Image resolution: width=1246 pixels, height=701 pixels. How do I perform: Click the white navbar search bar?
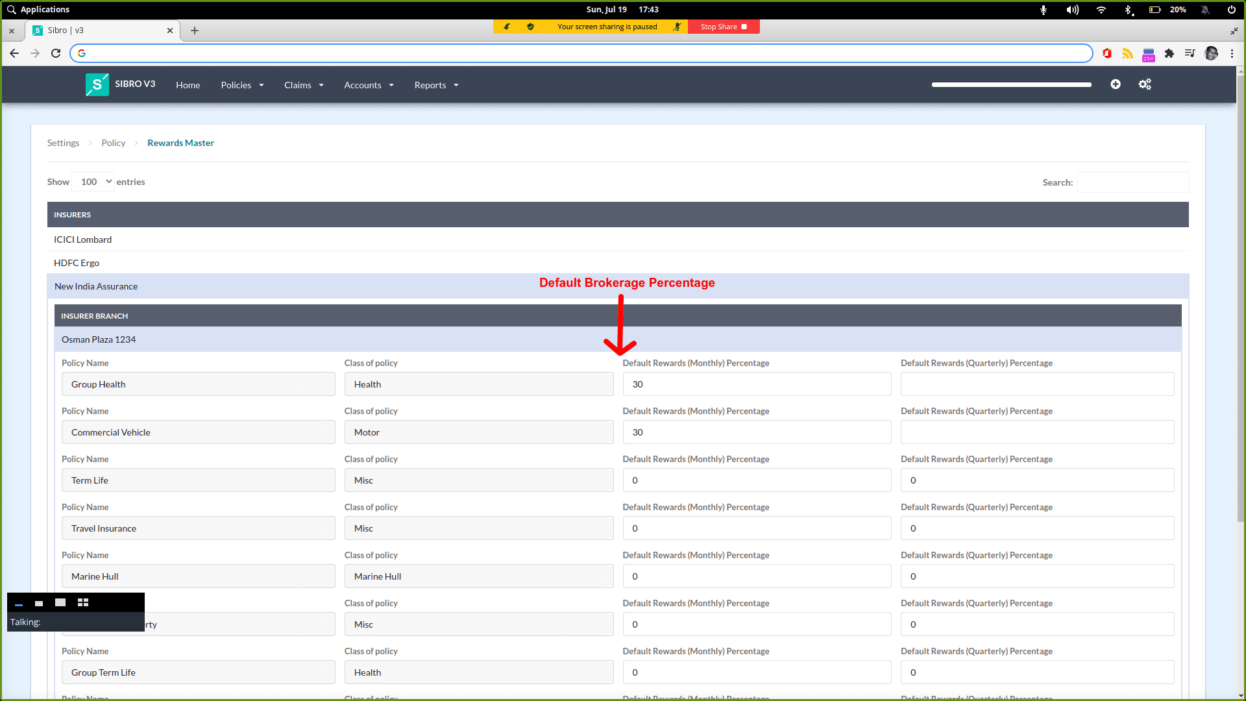pyautogui.click(x=1011, y=84)
